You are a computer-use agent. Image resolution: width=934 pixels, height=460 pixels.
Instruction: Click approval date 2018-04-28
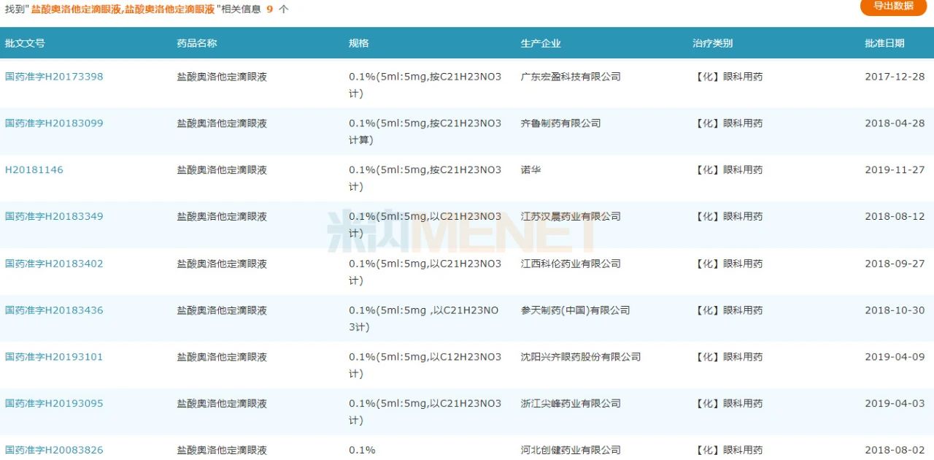[895, 123]
